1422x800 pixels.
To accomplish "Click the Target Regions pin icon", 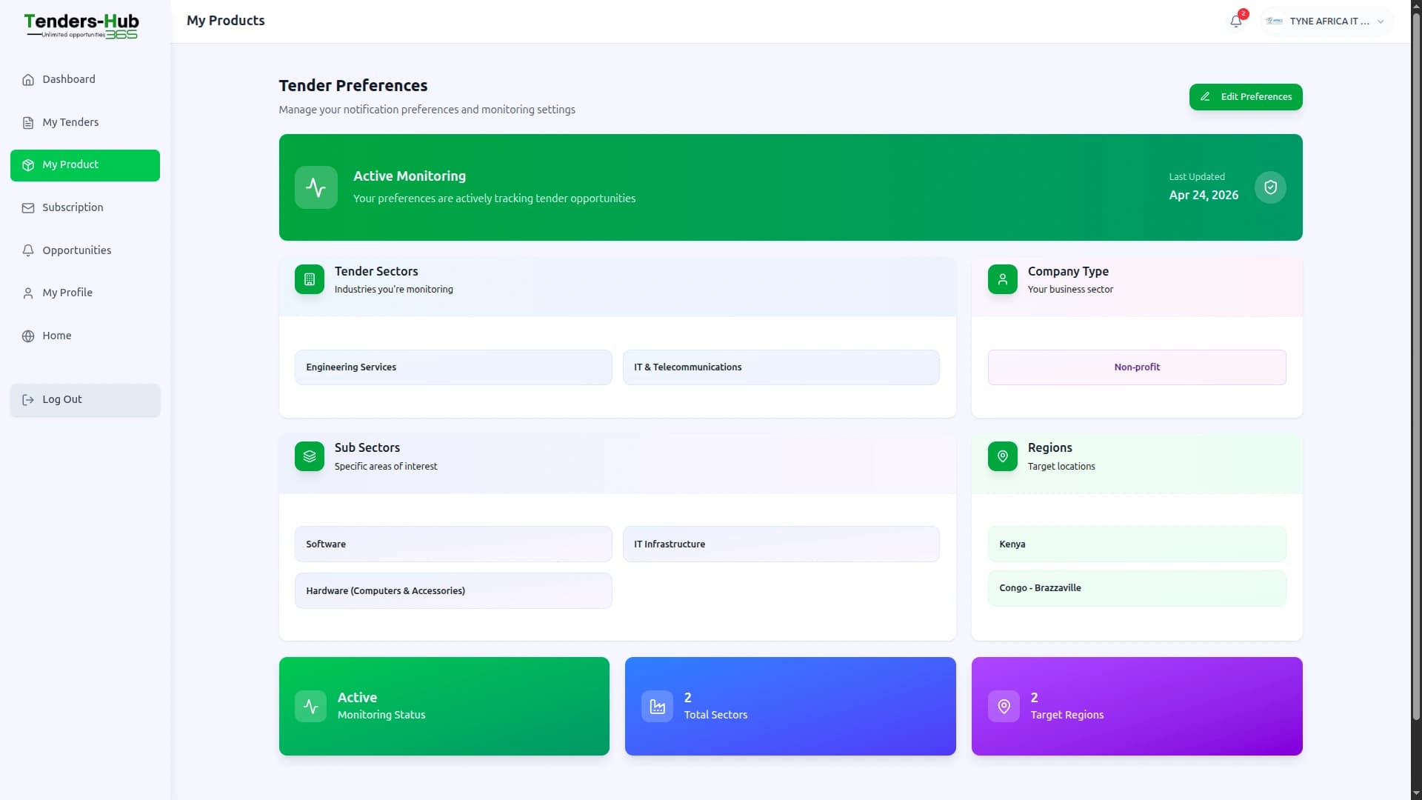I will coord(1004,707).
